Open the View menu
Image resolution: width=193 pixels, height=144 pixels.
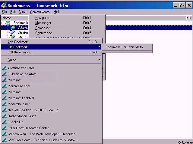tap(23, 12)
